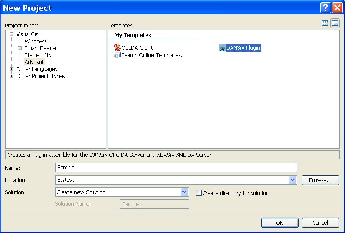Click the My Templates group header

[133, 35]
